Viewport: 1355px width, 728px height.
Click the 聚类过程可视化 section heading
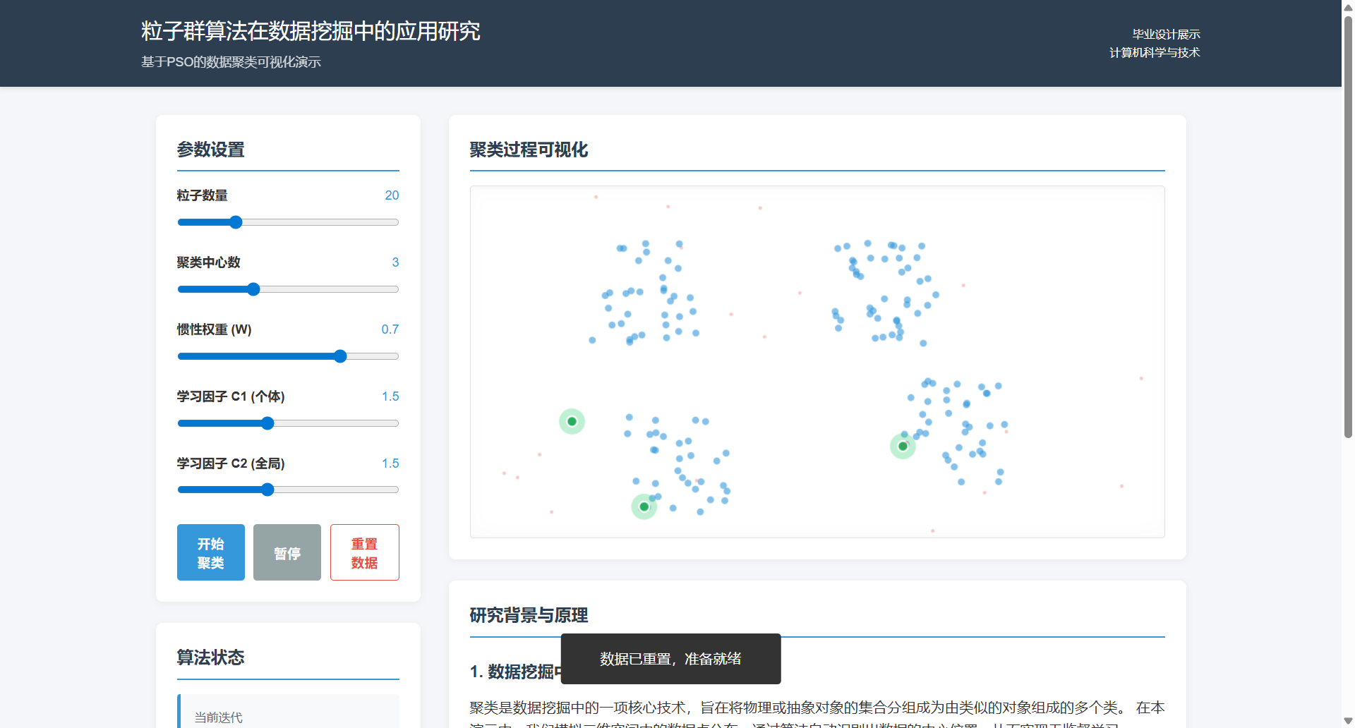[x=529, y=150]
